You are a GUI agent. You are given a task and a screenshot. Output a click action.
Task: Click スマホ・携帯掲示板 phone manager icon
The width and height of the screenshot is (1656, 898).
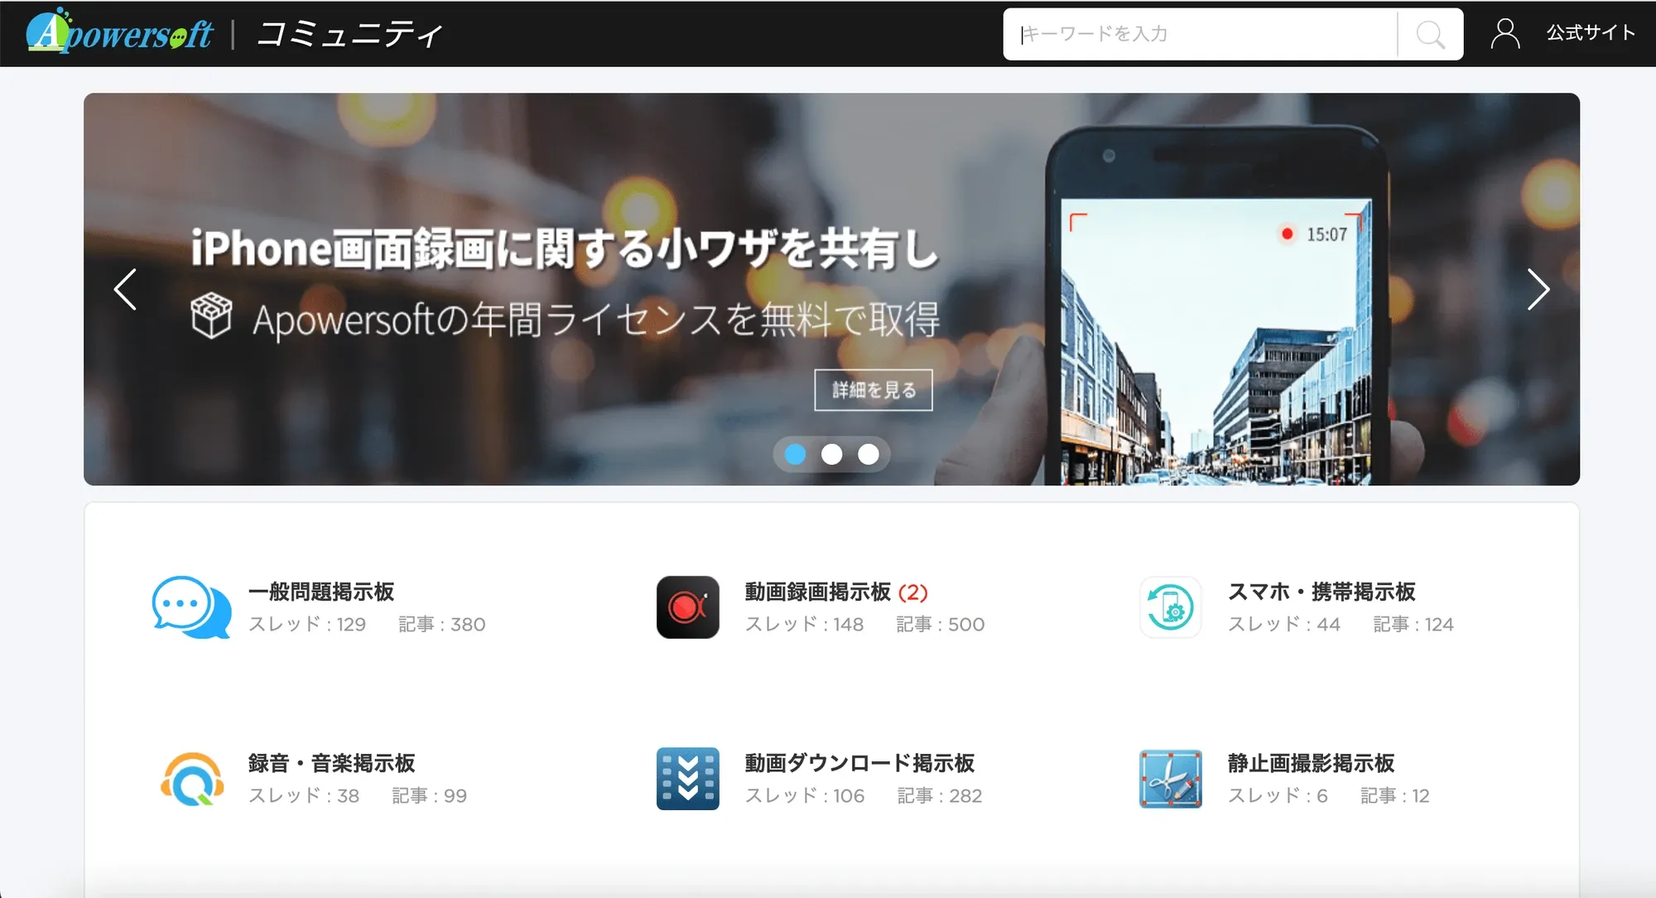pos(1171,607)
